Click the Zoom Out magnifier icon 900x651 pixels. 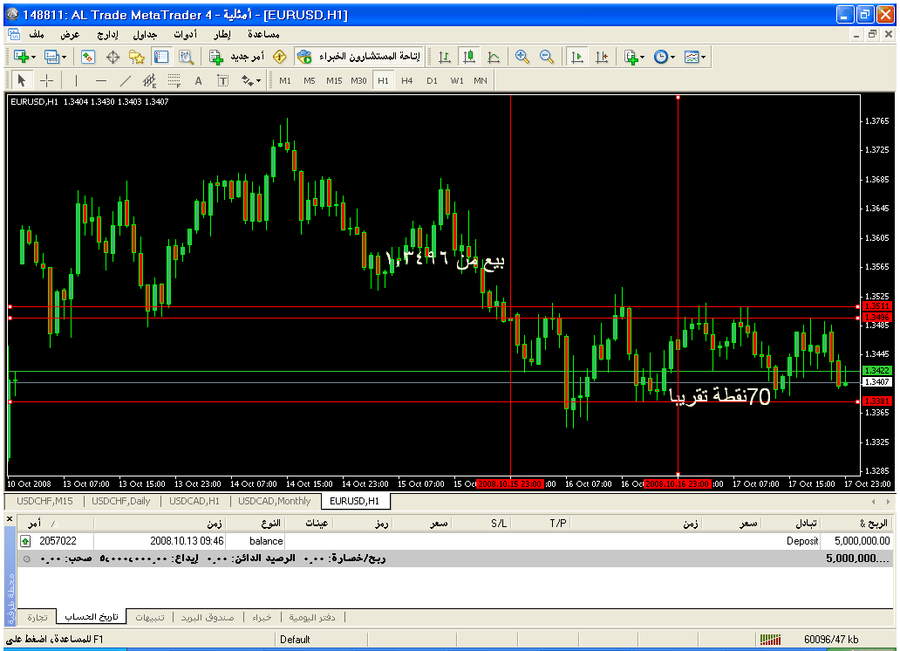pos(547,57)
